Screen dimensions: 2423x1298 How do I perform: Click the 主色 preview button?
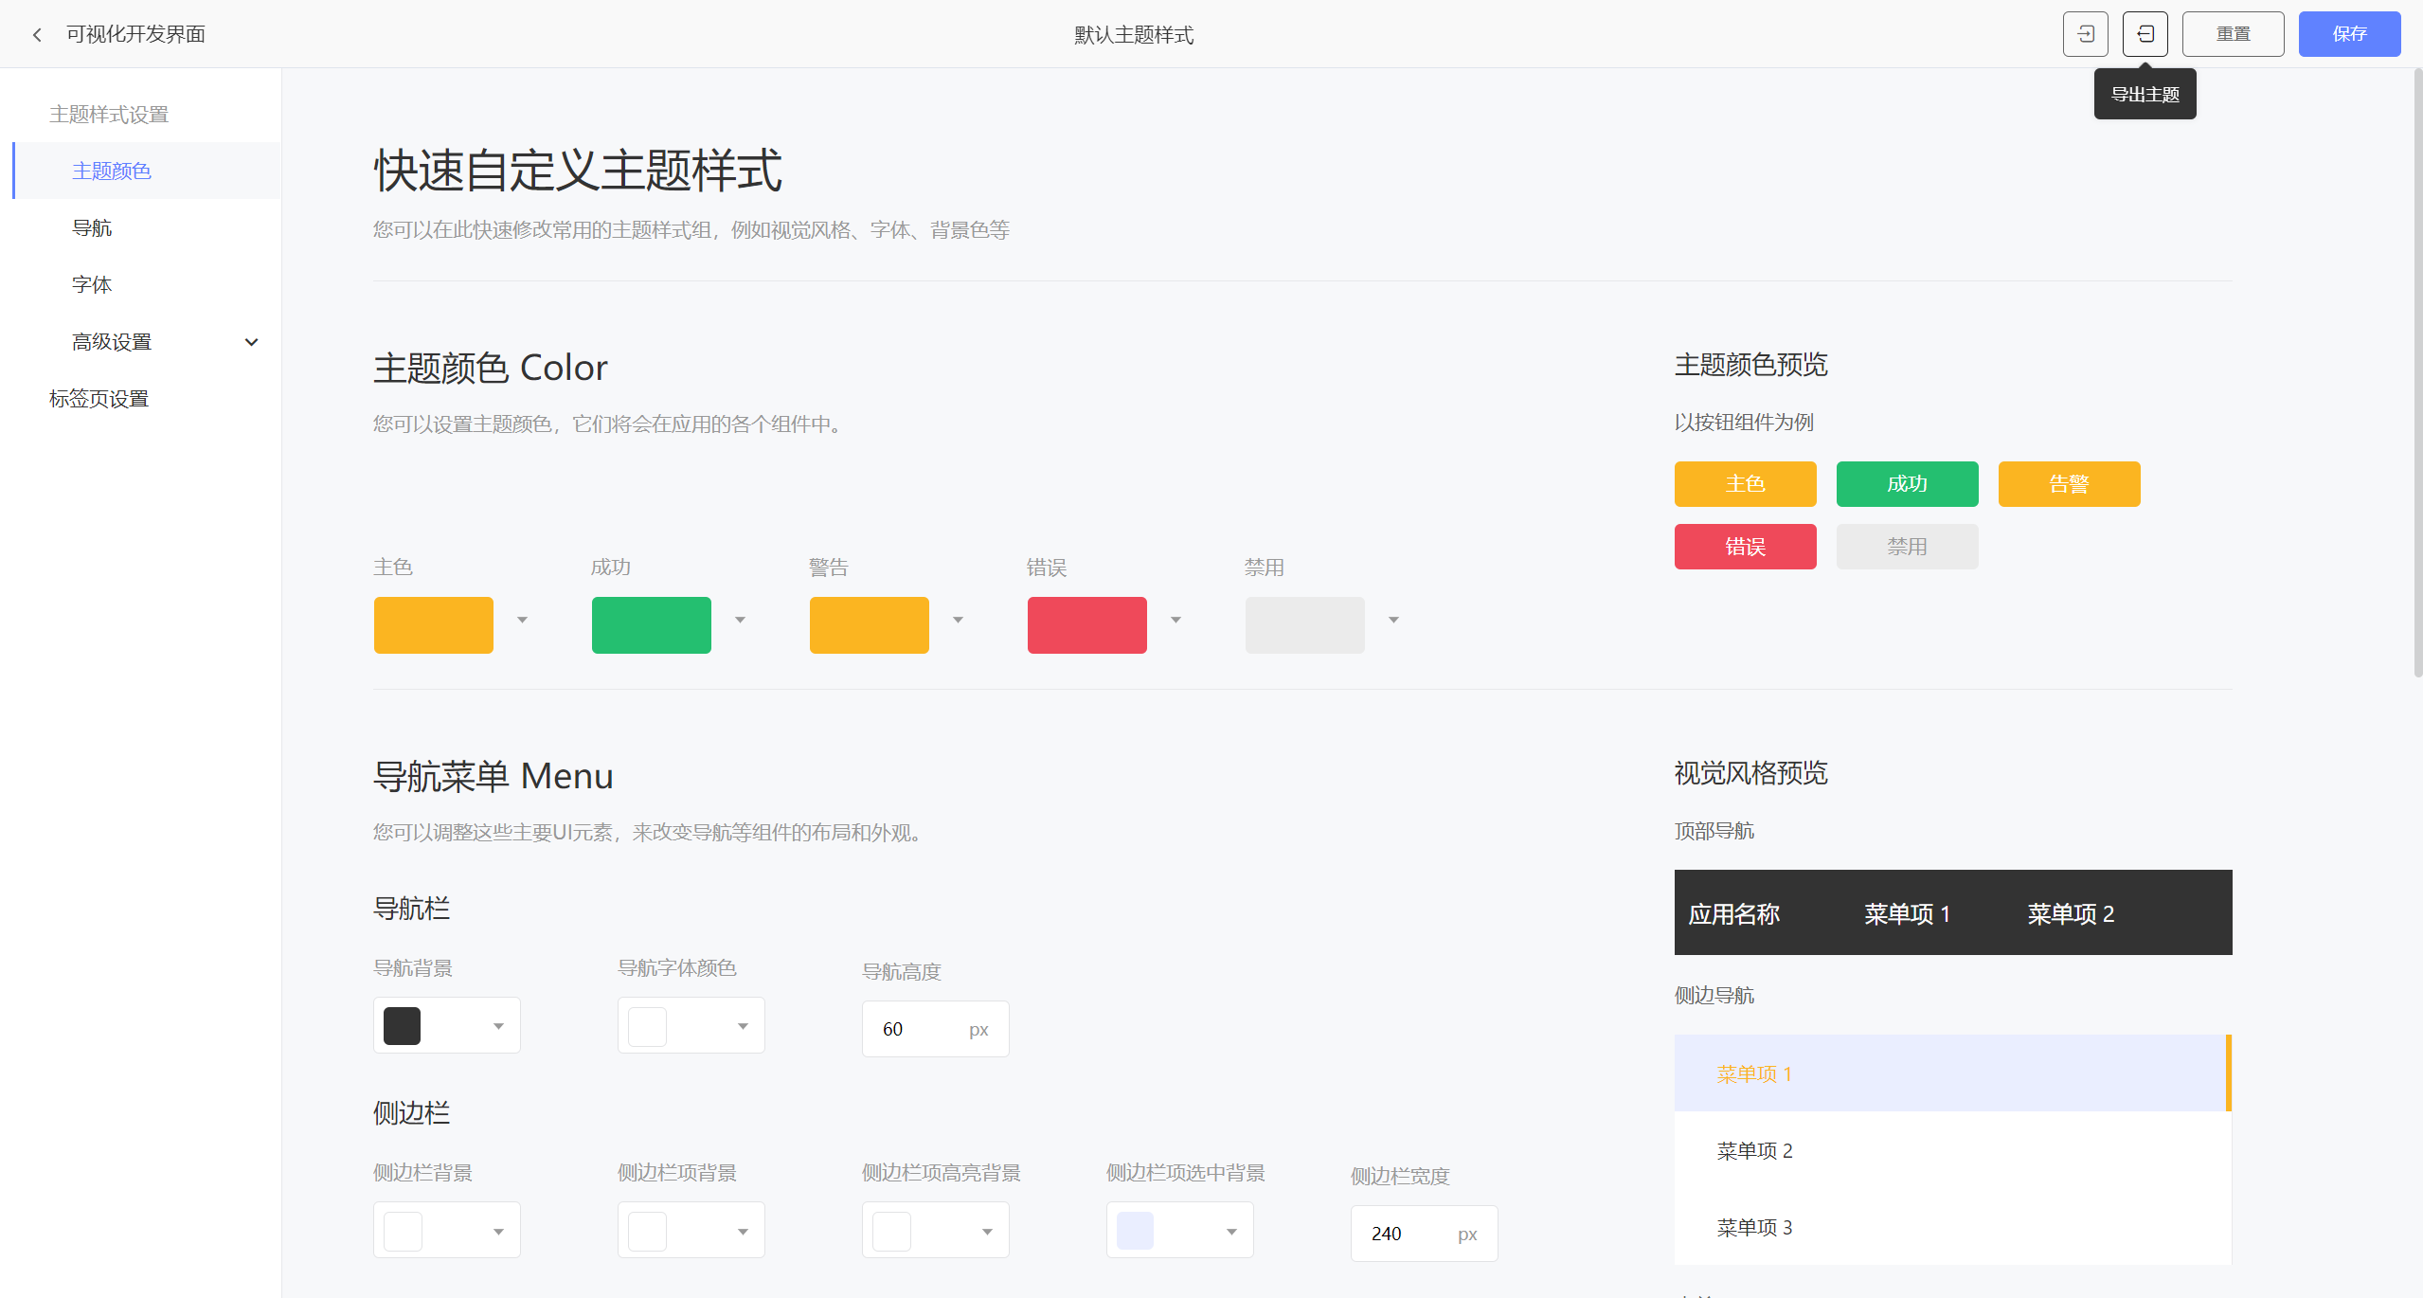[1745, 484]
